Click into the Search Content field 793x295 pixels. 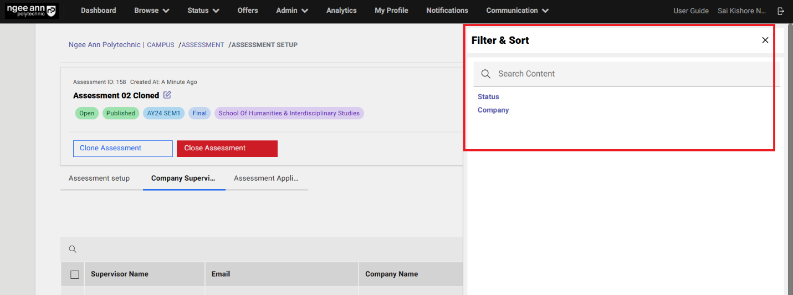632,74
